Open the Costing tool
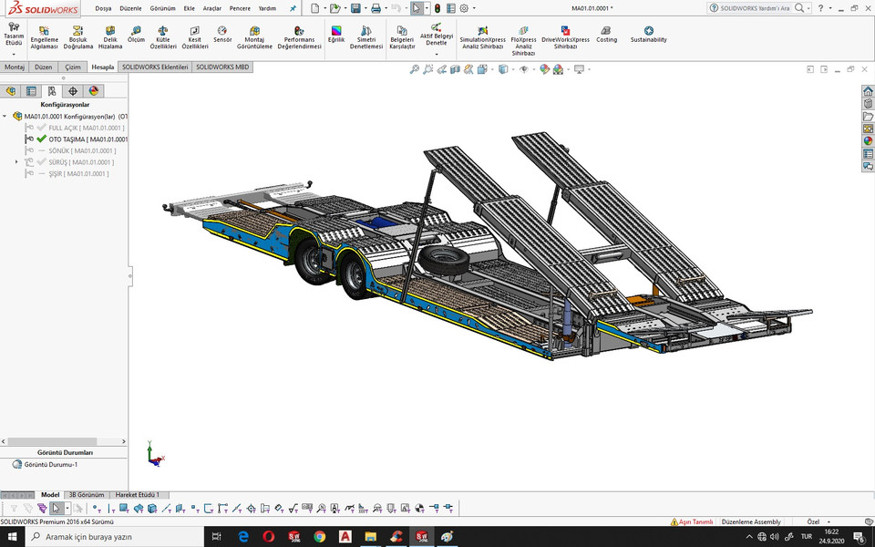Image resolution: width=875 pixels, height=547 pixels. [606, 36]
